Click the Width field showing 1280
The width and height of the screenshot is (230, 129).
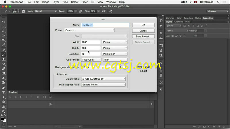91,42
